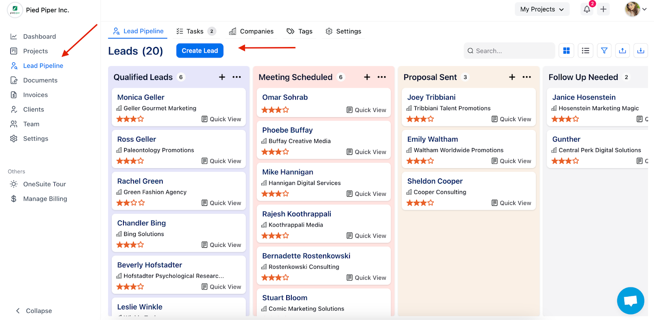Open the leads filter

point(604,51)
